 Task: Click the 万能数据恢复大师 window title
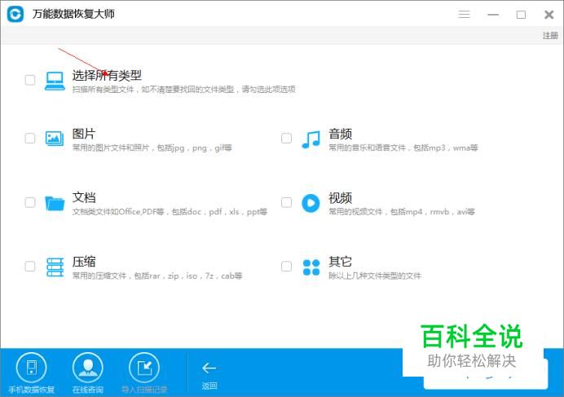click(73, 14)
